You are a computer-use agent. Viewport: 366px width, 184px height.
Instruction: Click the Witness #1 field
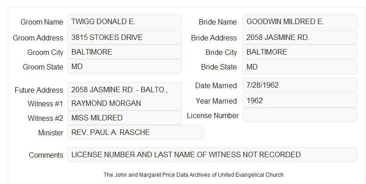click(x=125, y=103)
